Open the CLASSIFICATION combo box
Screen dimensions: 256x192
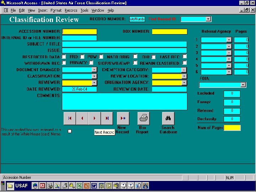click(x=94, y=76)
